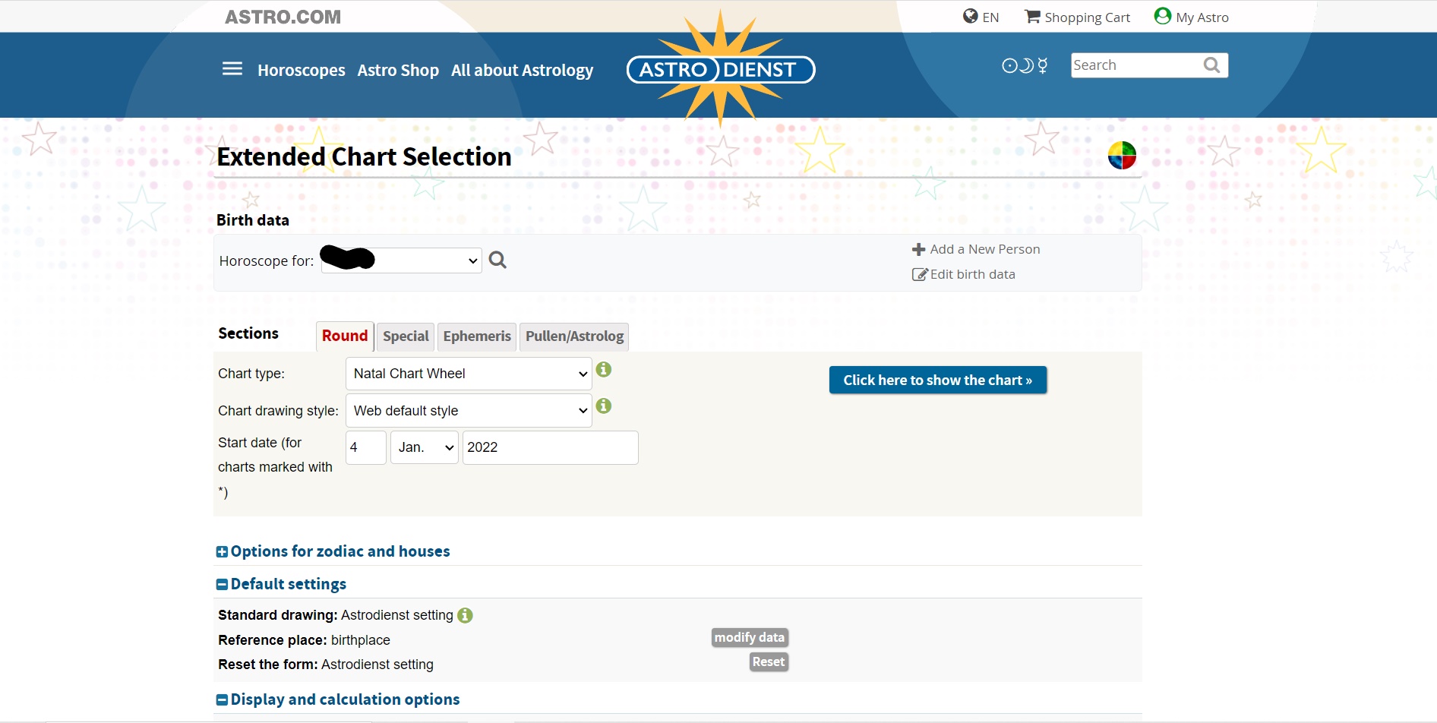The width and height of the screenshot is (1437, 723).
Task: Click the Shopping Cart link text
Action: tap(1088, 17)
